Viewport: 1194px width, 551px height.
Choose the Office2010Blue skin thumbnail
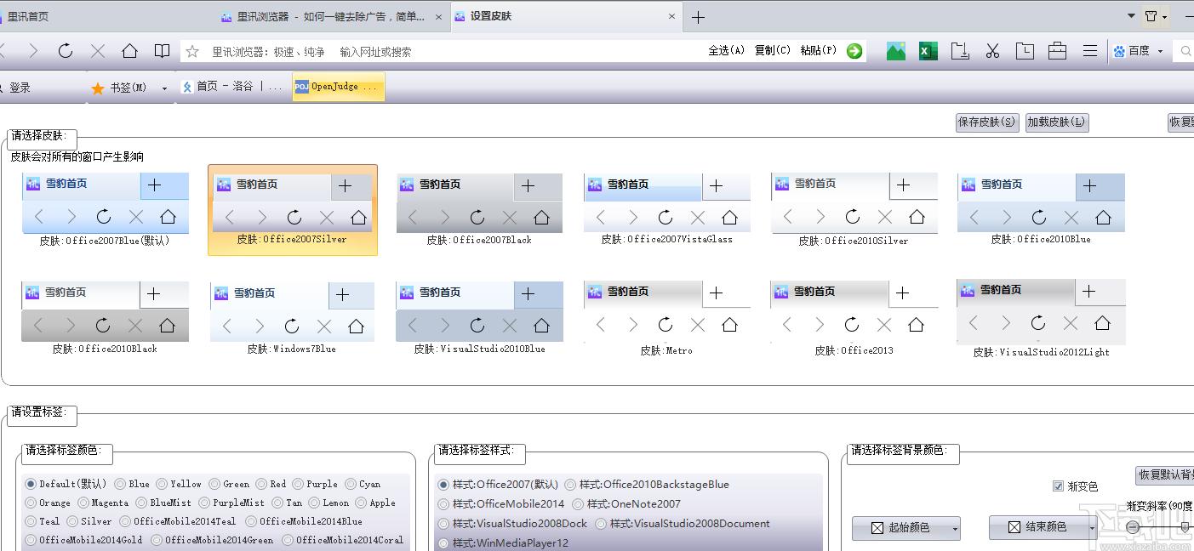tap(1041, 209)
